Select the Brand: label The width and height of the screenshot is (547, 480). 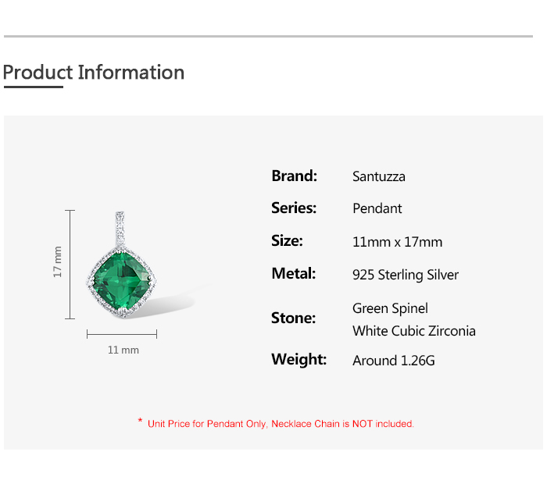pyautogui.click(x=294, y=176)
